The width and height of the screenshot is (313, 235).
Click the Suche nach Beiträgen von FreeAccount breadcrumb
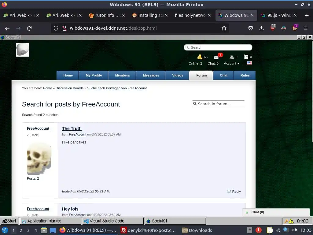[117, 88]
